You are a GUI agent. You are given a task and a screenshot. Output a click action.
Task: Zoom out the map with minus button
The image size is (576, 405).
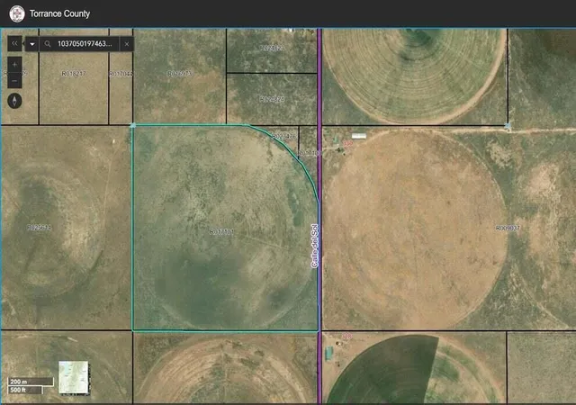pyautogui.click(x=14, y=80)
